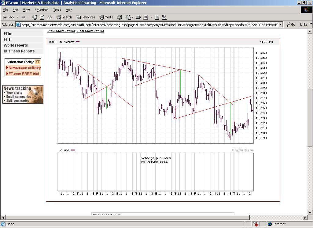Image resolution: width=313 pixels, height=228 pixels.
Task: Click the horizontal scrollbar left arrow
Action: 3,218
